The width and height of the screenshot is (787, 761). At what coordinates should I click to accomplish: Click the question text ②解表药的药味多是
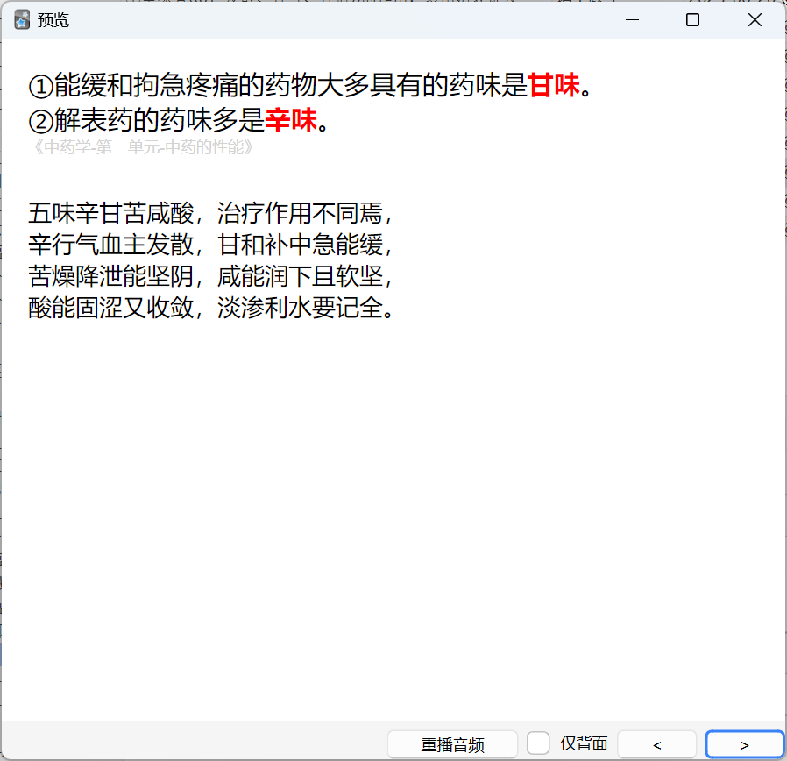pos(146,120)
